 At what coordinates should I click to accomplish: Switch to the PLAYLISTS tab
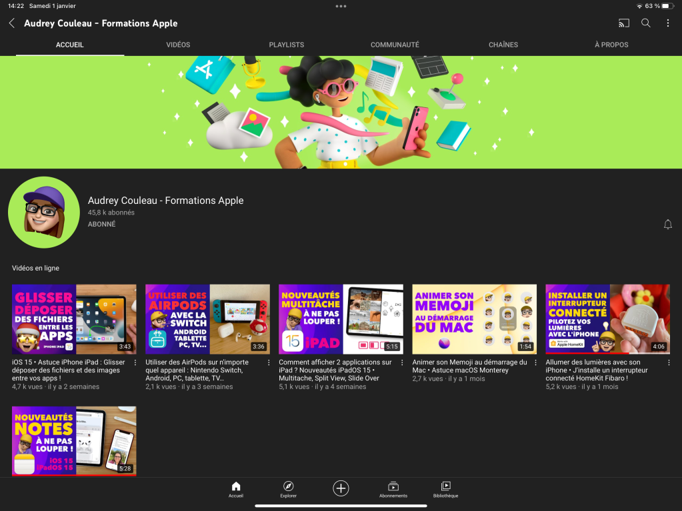pyautogui.click(x=286, y=45)
